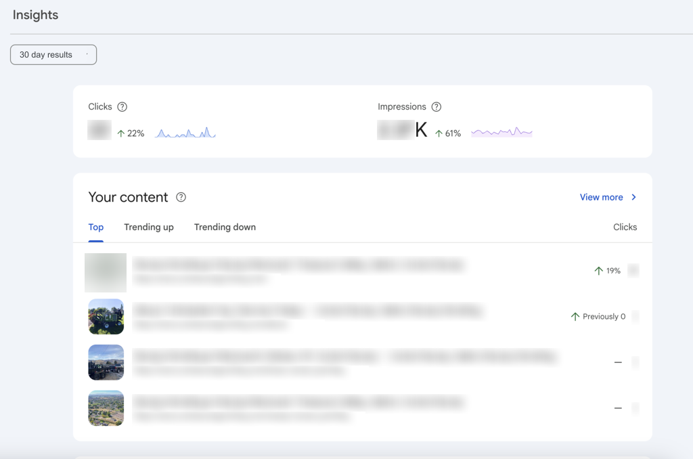Open the View more link

coord(601,197)
